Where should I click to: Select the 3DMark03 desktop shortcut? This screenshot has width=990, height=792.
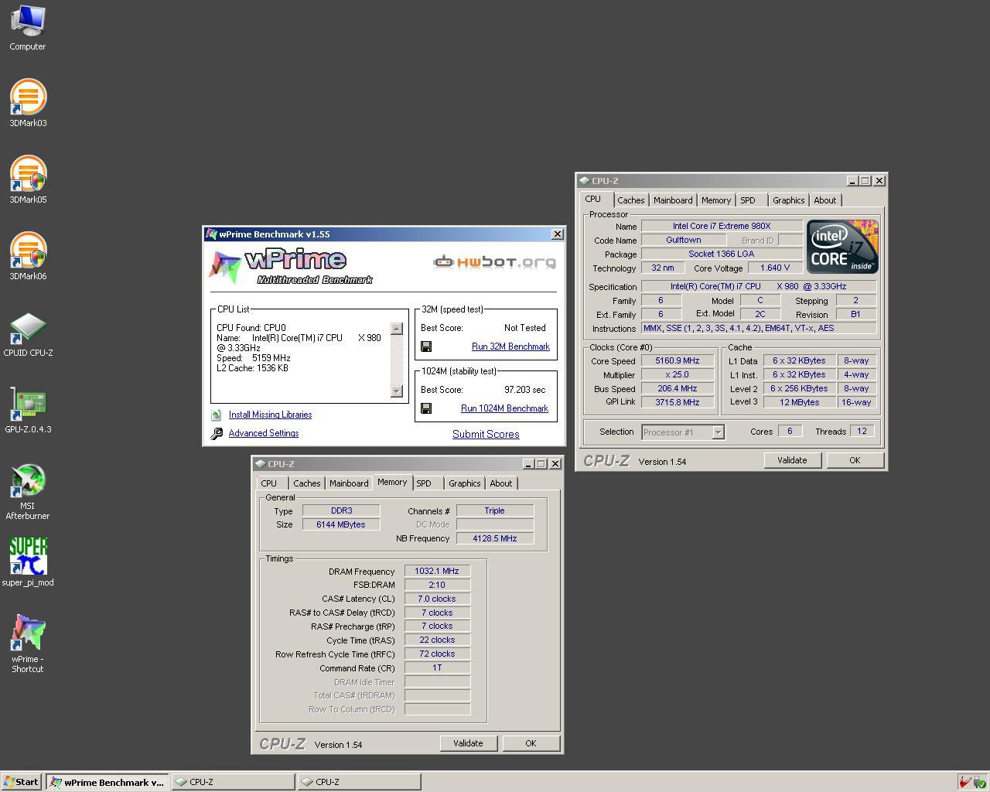click(28, 101)
